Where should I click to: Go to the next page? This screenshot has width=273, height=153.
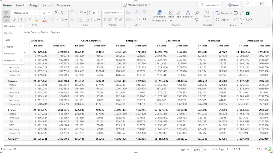click(x=237, y=149)
